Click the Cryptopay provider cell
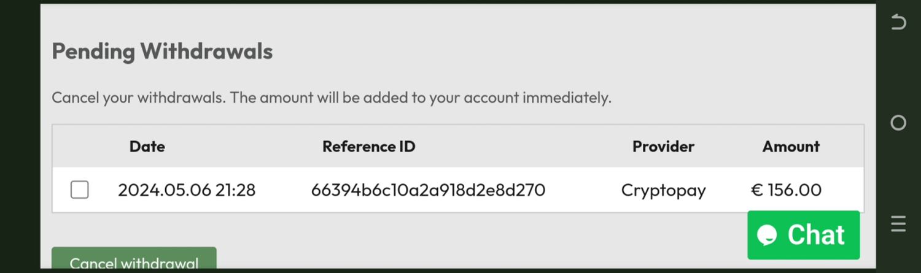The width and height of the screenshot is (921, 273). click(x=663, y=190)
